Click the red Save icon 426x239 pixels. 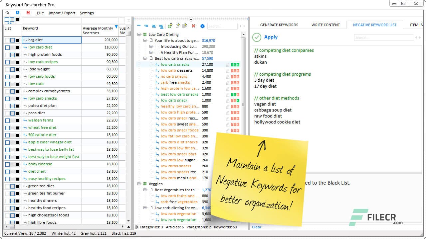pos(28,13)
